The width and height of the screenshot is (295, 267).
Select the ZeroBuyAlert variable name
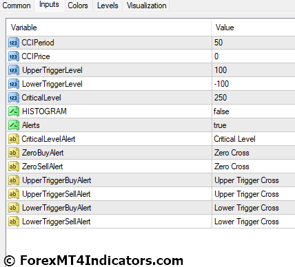point(43,153)
